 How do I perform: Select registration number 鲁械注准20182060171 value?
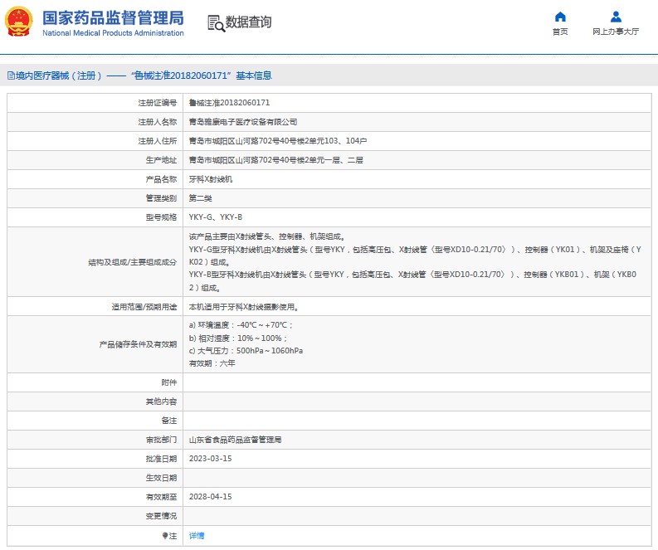[x=229, y=103]
